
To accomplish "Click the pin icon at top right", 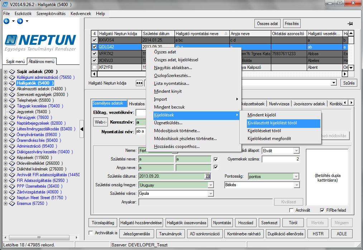I will click(x=350, y=24).
